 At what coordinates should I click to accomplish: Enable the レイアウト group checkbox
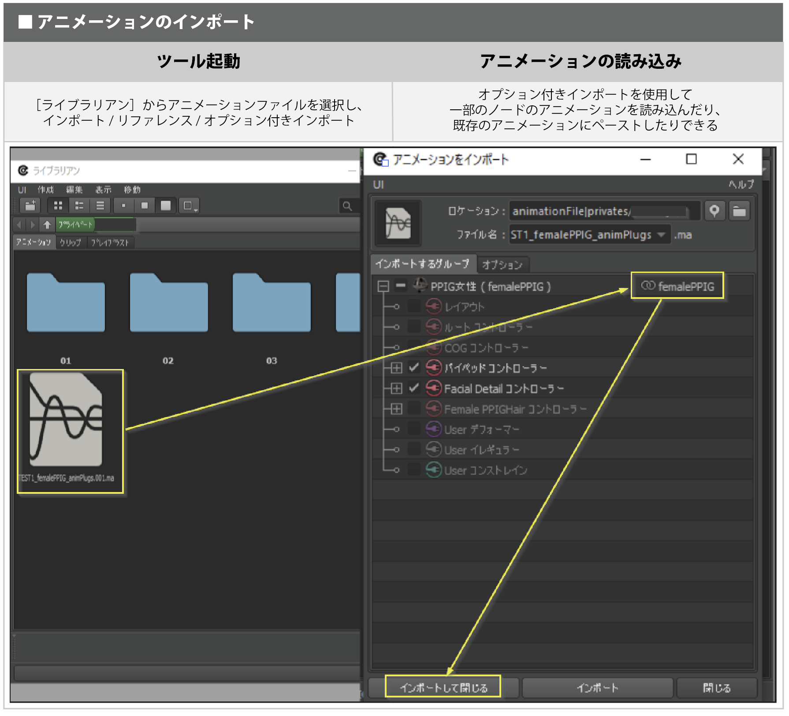pos(413,306)
